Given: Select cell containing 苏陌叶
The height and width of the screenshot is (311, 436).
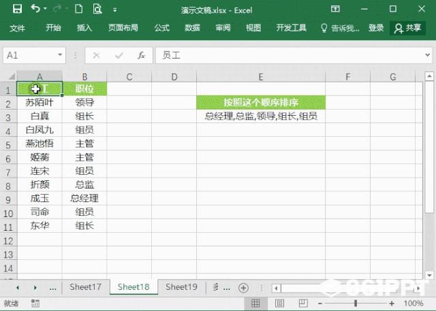Looking at the screenshot, I should click(x=40, y=103).
